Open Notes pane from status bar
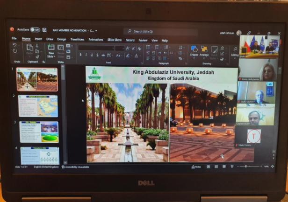Image resolution: width=288 pixels, height=202 pixels. pos(197,167)
